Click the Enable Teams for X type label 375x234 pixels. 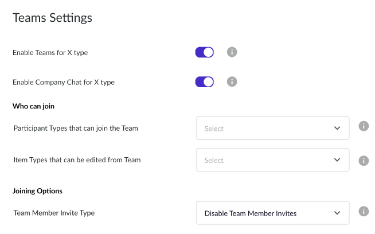50,53
